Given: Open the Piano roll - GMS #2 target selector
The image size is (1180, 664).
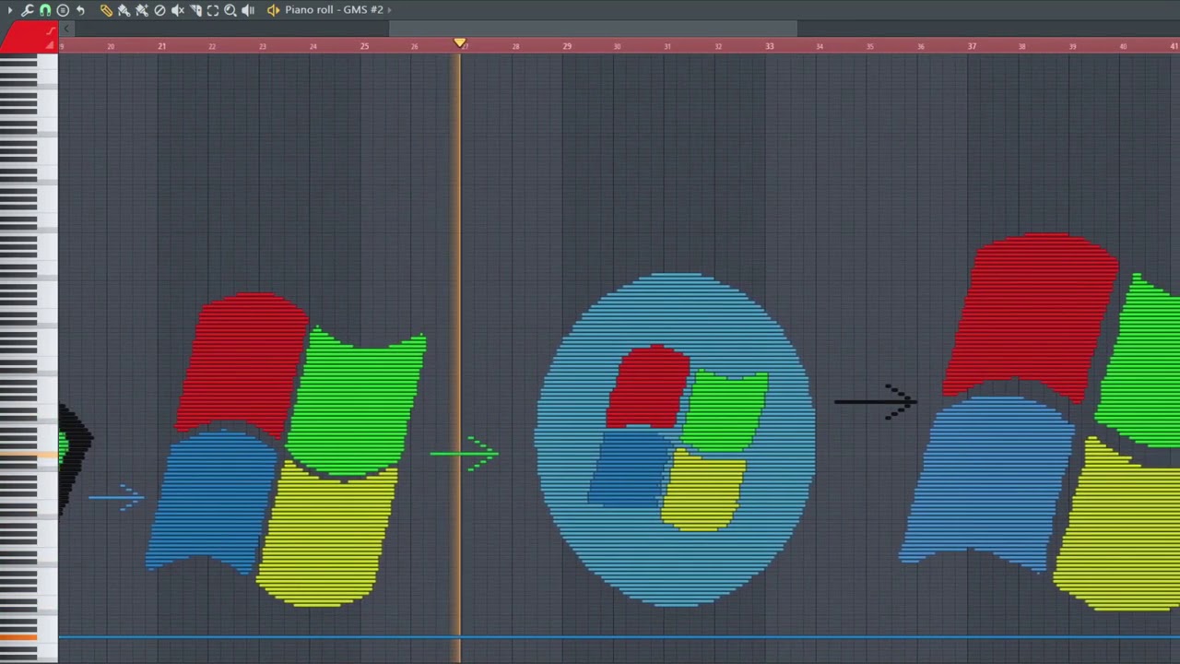Looking at the screenshot, I should 334,9.
